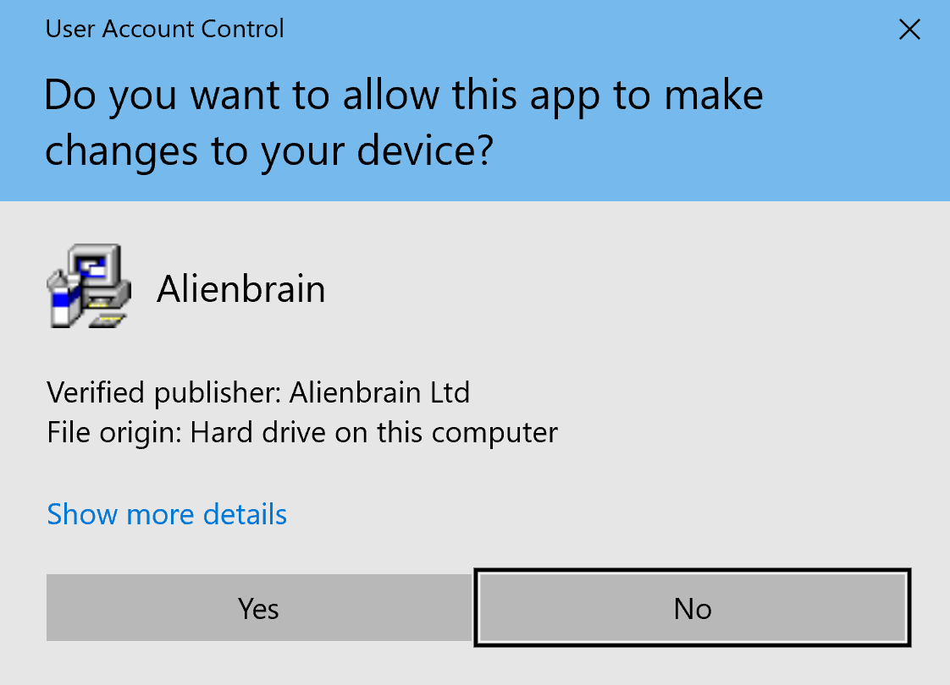Click the 'File origin:' label
The width and height of the screenshot is (950, 685).
[114, 433]
